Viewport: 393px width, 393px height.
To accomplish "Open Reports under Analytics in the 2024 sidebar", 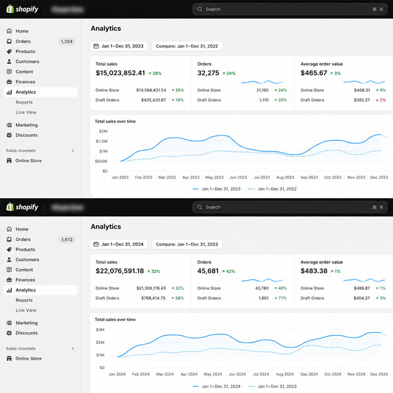I will tap(24, 300).
